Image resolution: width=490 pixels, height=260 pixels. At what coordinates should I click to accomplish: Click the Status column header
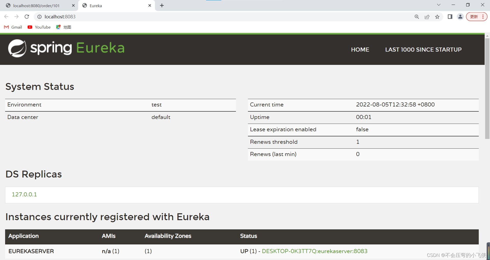tap(249, 236)
